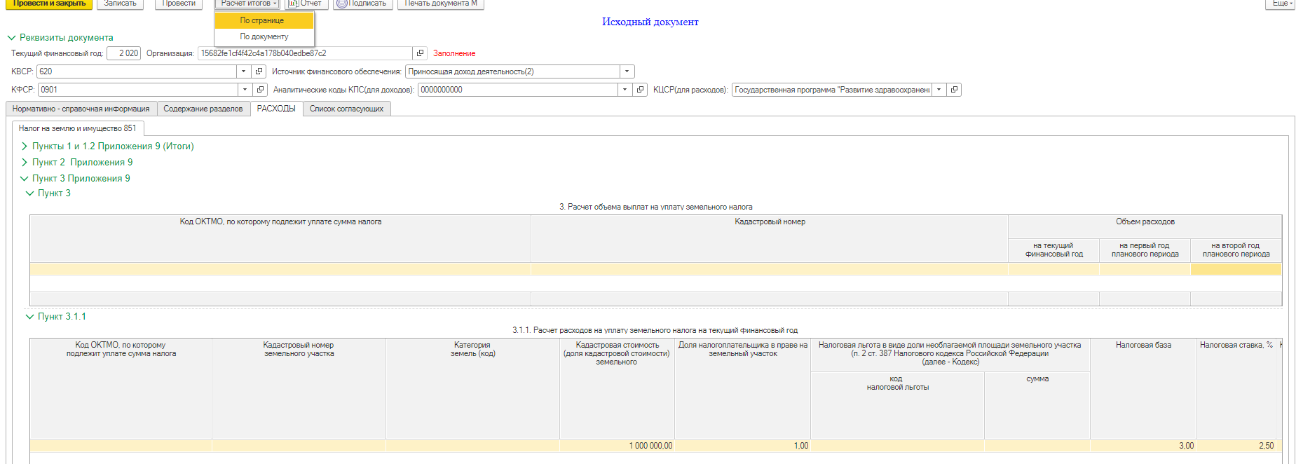The width and height of the screenshot is (1296, 464).
Task: Expand Источник финансового обеспечения dropdown
Action: (627, 71)
